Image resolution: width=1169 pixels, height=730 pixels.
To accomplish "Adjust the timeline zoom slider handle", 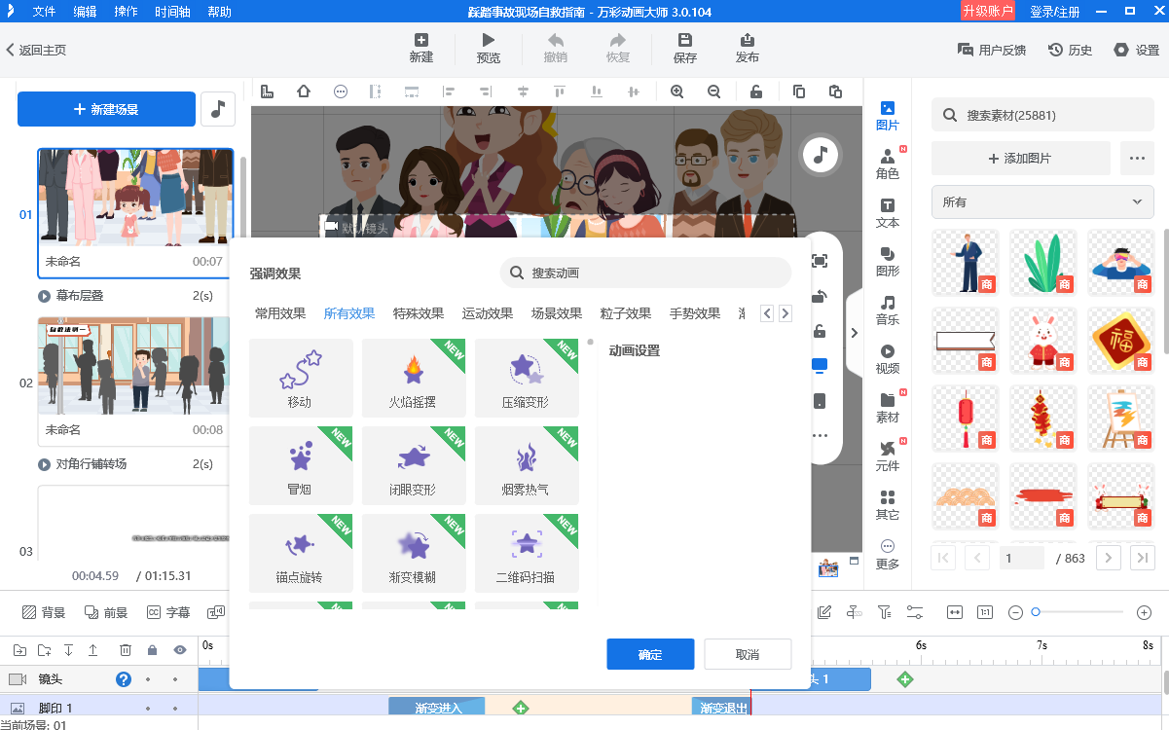I will pos(1036,612).
